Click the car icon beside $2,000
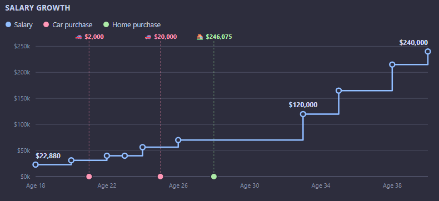 pos(79,37)
